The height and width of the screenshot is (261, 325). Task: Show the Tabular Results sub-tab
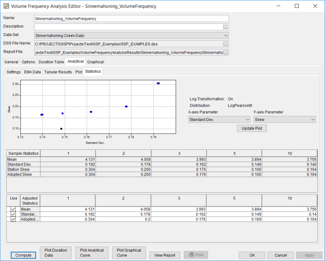point(58,72)
